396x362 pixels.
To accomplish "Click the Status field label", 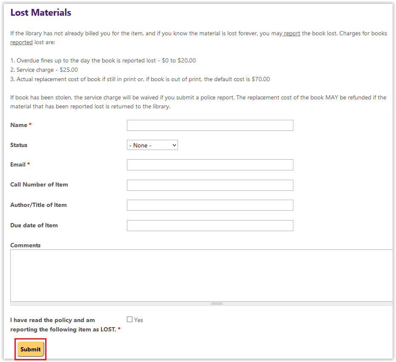I will tap(19, 145).
